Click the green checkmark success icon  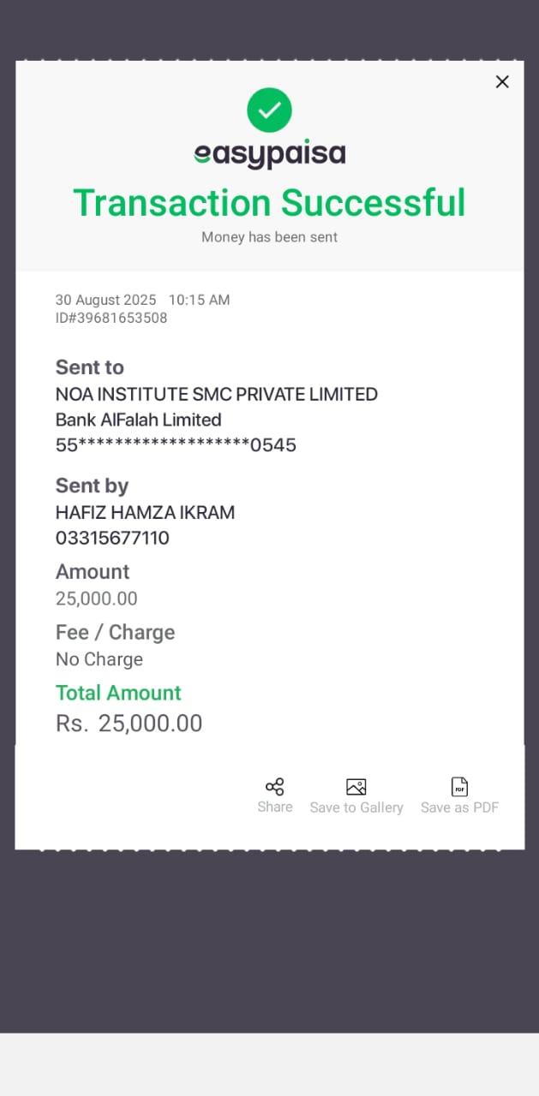point(269,110)
